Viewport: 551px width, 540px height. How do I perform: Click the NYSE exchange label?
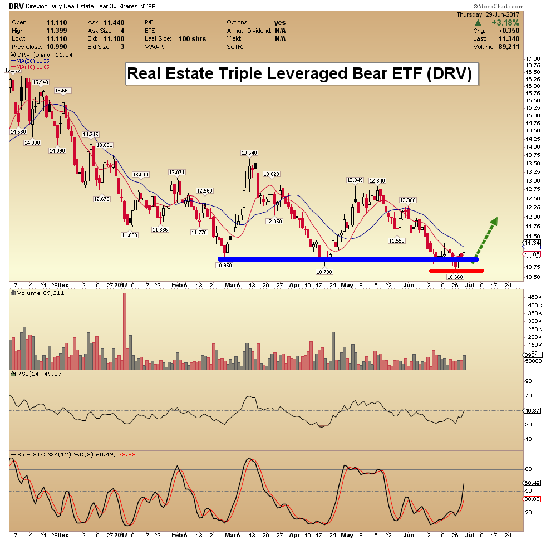tap(148, 7)
